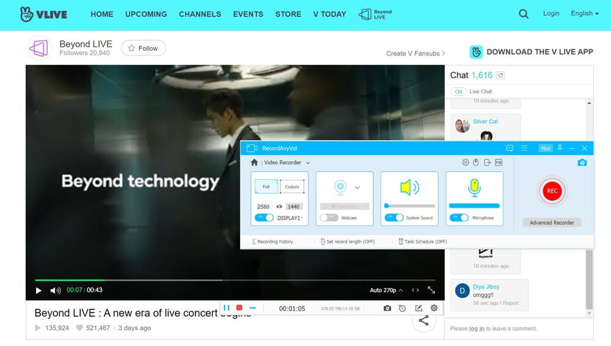Stop the recording with the red square

(x=240, y=308)
